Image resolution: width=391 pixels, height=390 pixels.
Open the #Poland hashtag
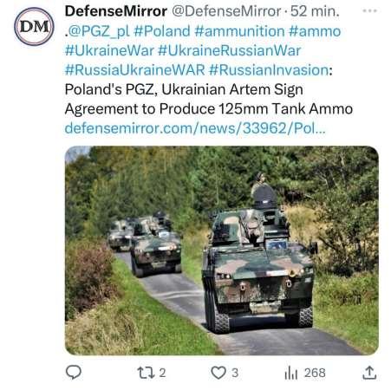(x=162, y=31)
